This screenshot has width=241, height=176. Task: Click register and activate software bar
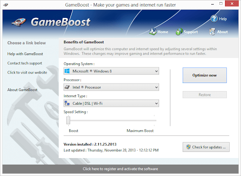120,169
